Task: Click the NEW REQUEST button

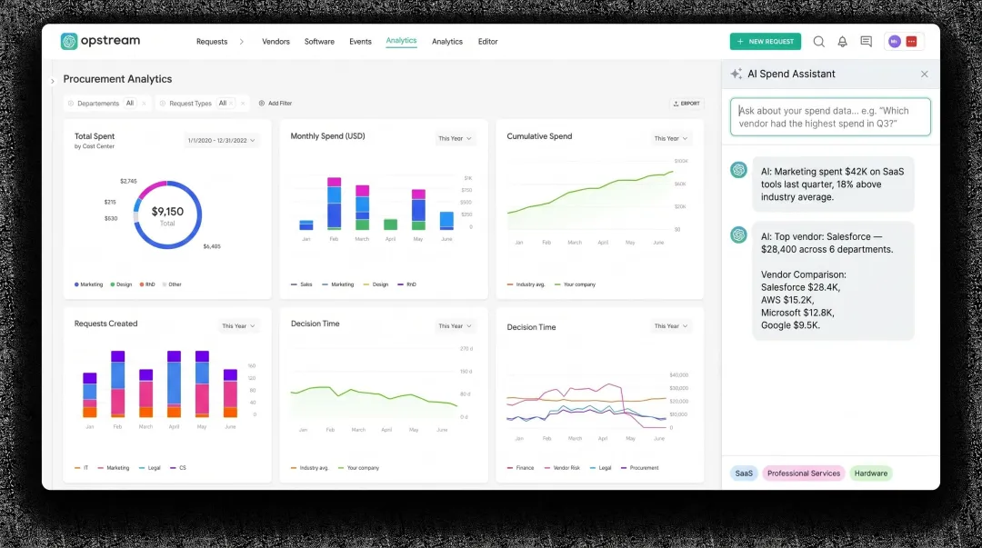Action: click(766, 41)
